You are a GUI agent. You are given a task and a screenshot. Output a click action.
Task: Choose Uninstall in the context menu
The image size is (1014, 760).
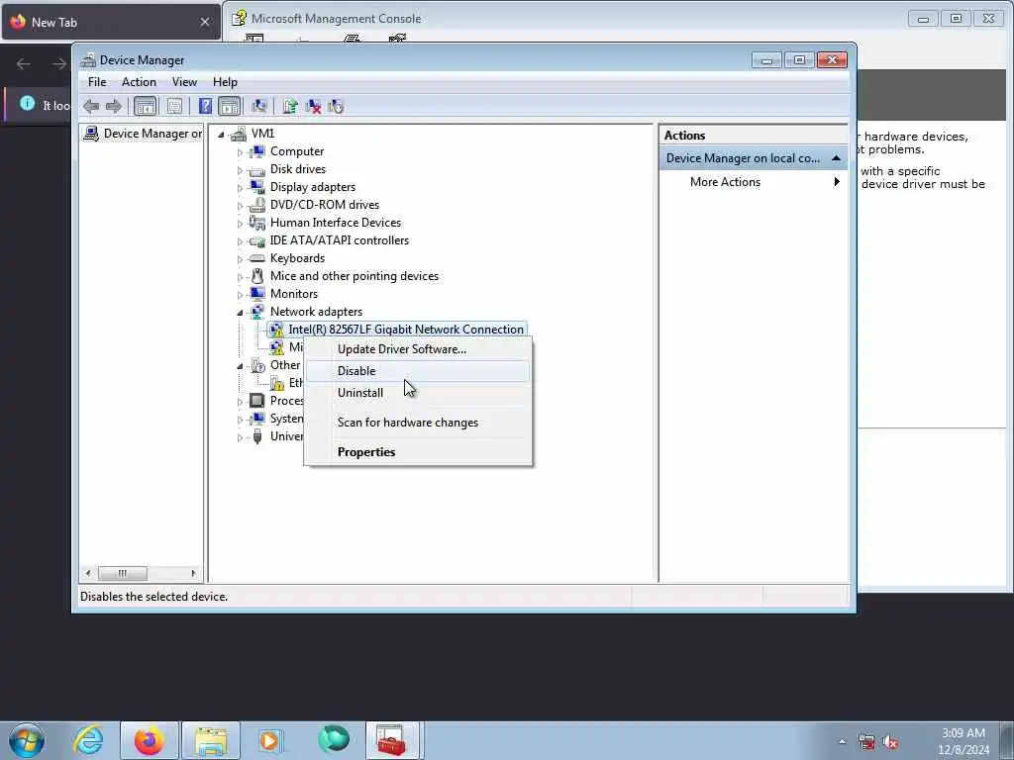coord(418,393)
